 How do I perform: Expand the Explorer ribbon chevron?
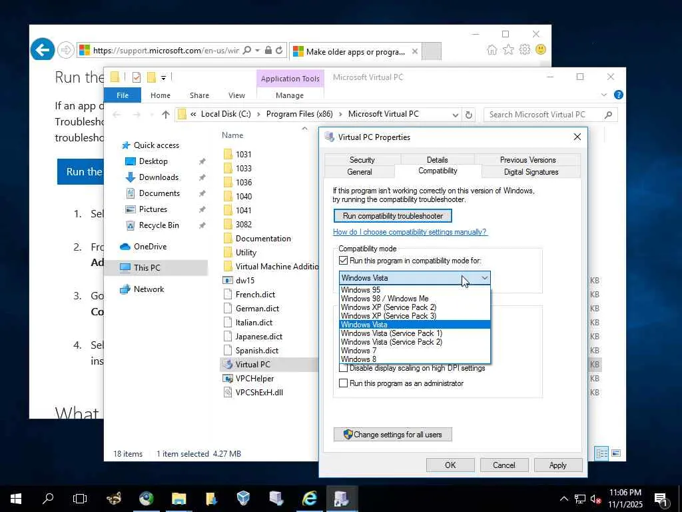(x=603, y=95)
